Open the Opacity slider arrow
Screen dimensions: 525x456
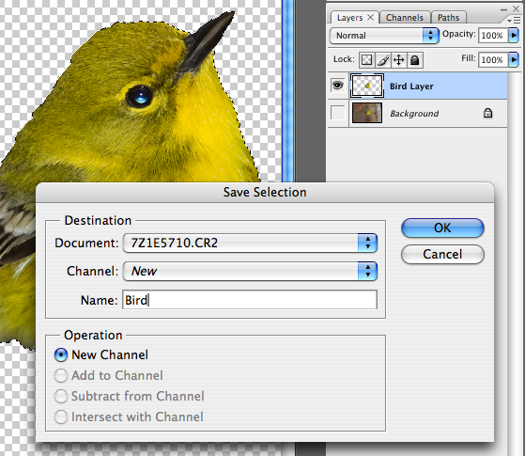point(514,35)
